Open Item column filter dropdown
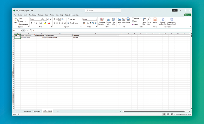Image resolution: width=204 pixels, height=124 pixels. [20, 35]
